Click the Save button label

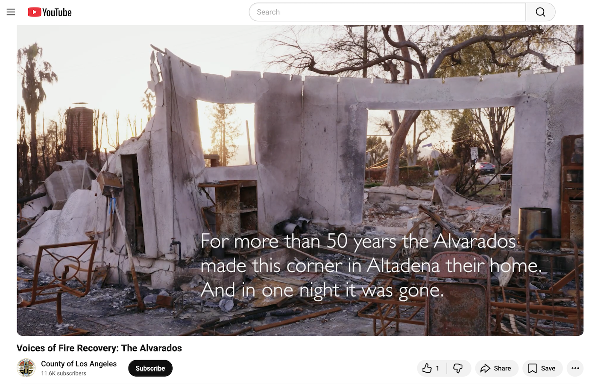(548, 368)
